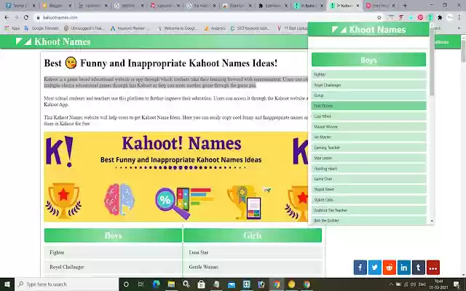The height and width of the screenshot is (291, 466).
Task: Open Mail app from taskbar
Action: click(x=232, y=284)
